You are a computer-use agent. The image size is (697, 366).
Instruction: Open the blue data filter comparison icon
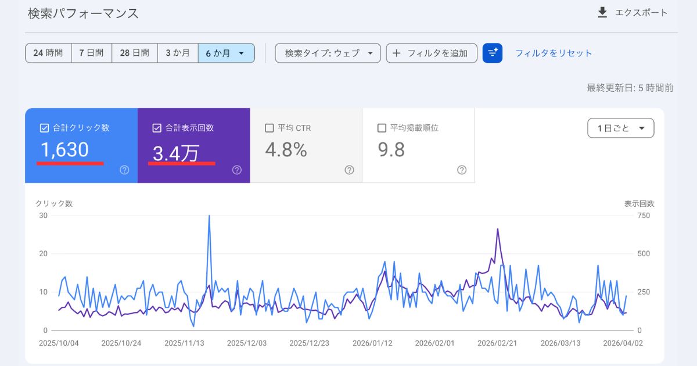pyautogui.click(x=493, y=53)
